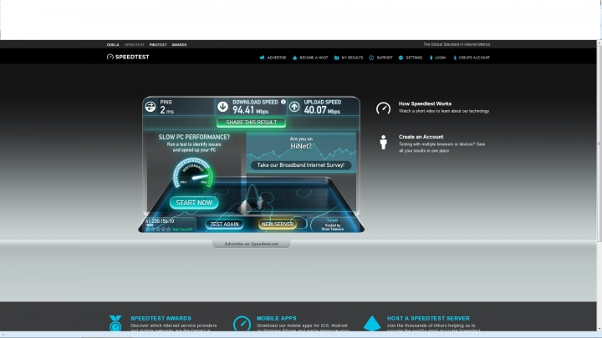
Task: Open the Create Account menu item
Action: (x=475, y=58)
